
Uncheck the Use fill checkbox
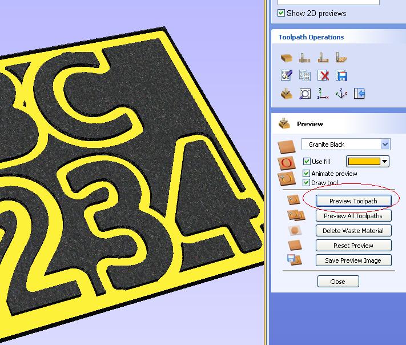pyautogui.click(x=307, y=162)
